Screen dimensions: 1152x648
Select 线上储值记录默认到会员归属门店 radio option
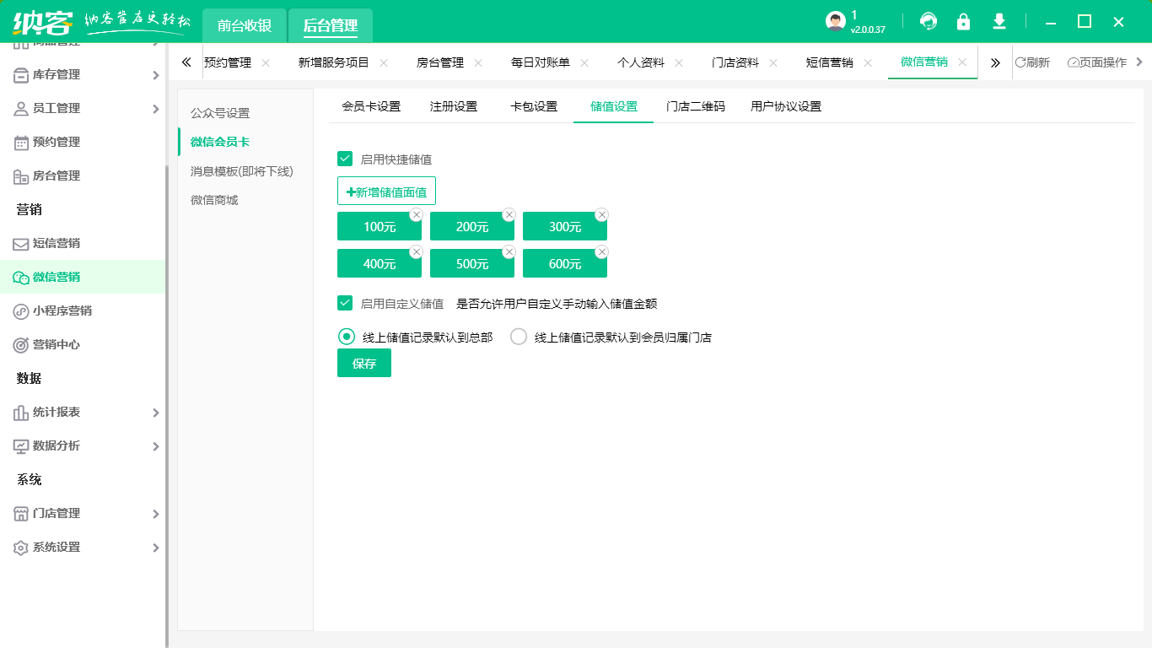point(518,336)
